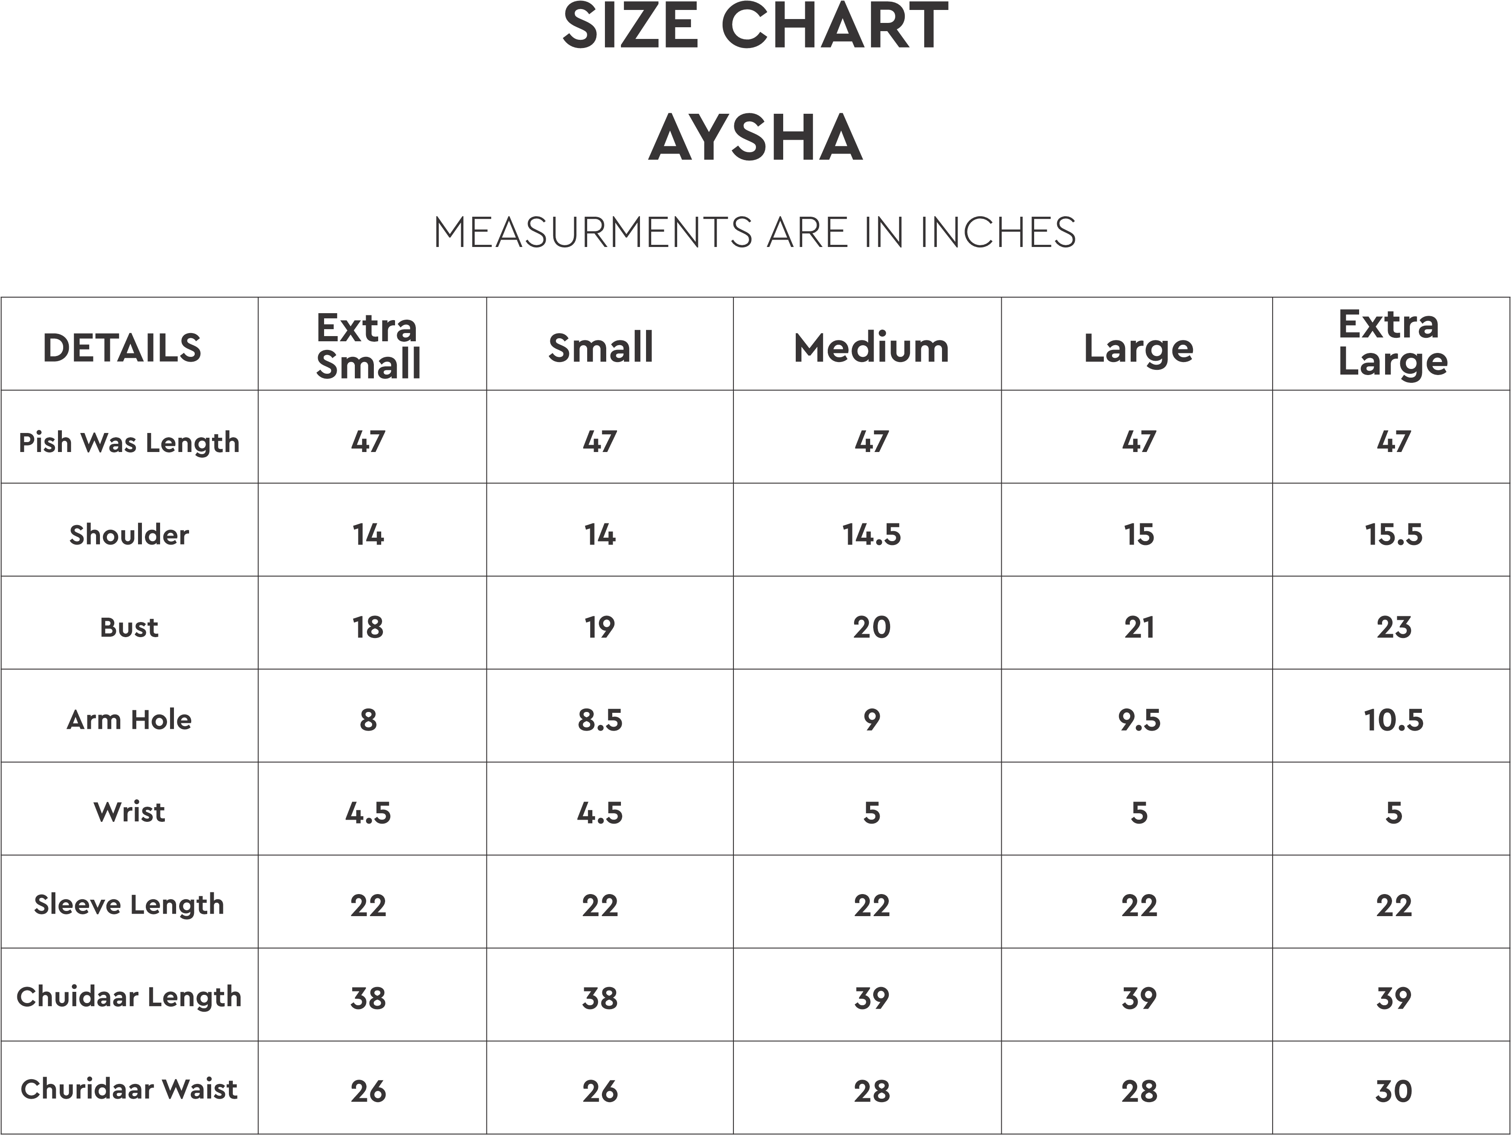The image size is (1511, 1135).
Task: Click the Arm Hole value 9.5 under Large
Action: coord(1139,720)
